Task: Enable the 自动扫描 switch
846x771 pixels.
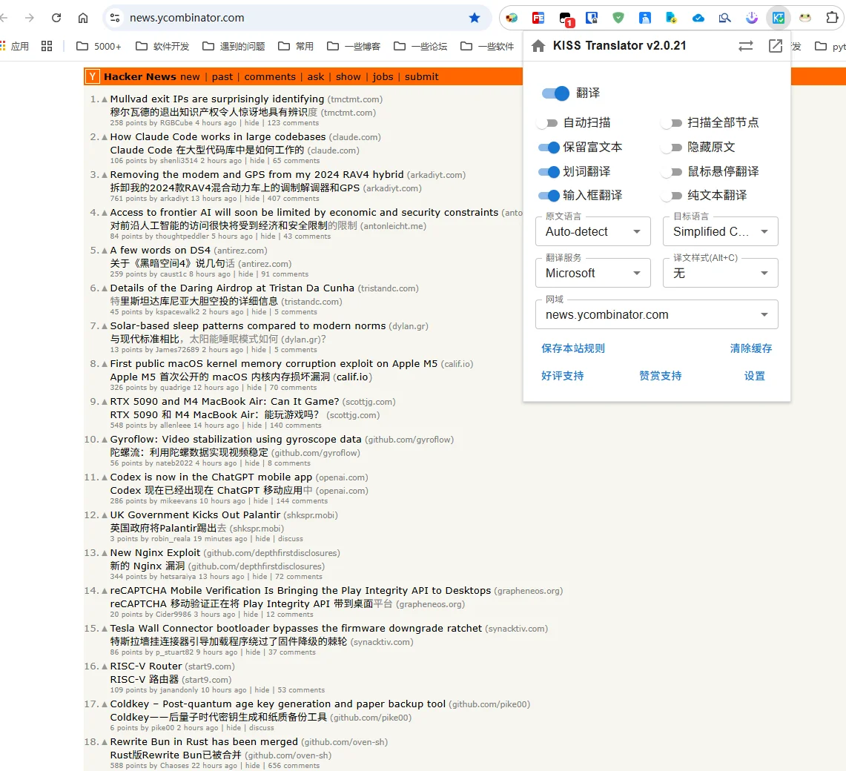Action: (x=549, y=123)
